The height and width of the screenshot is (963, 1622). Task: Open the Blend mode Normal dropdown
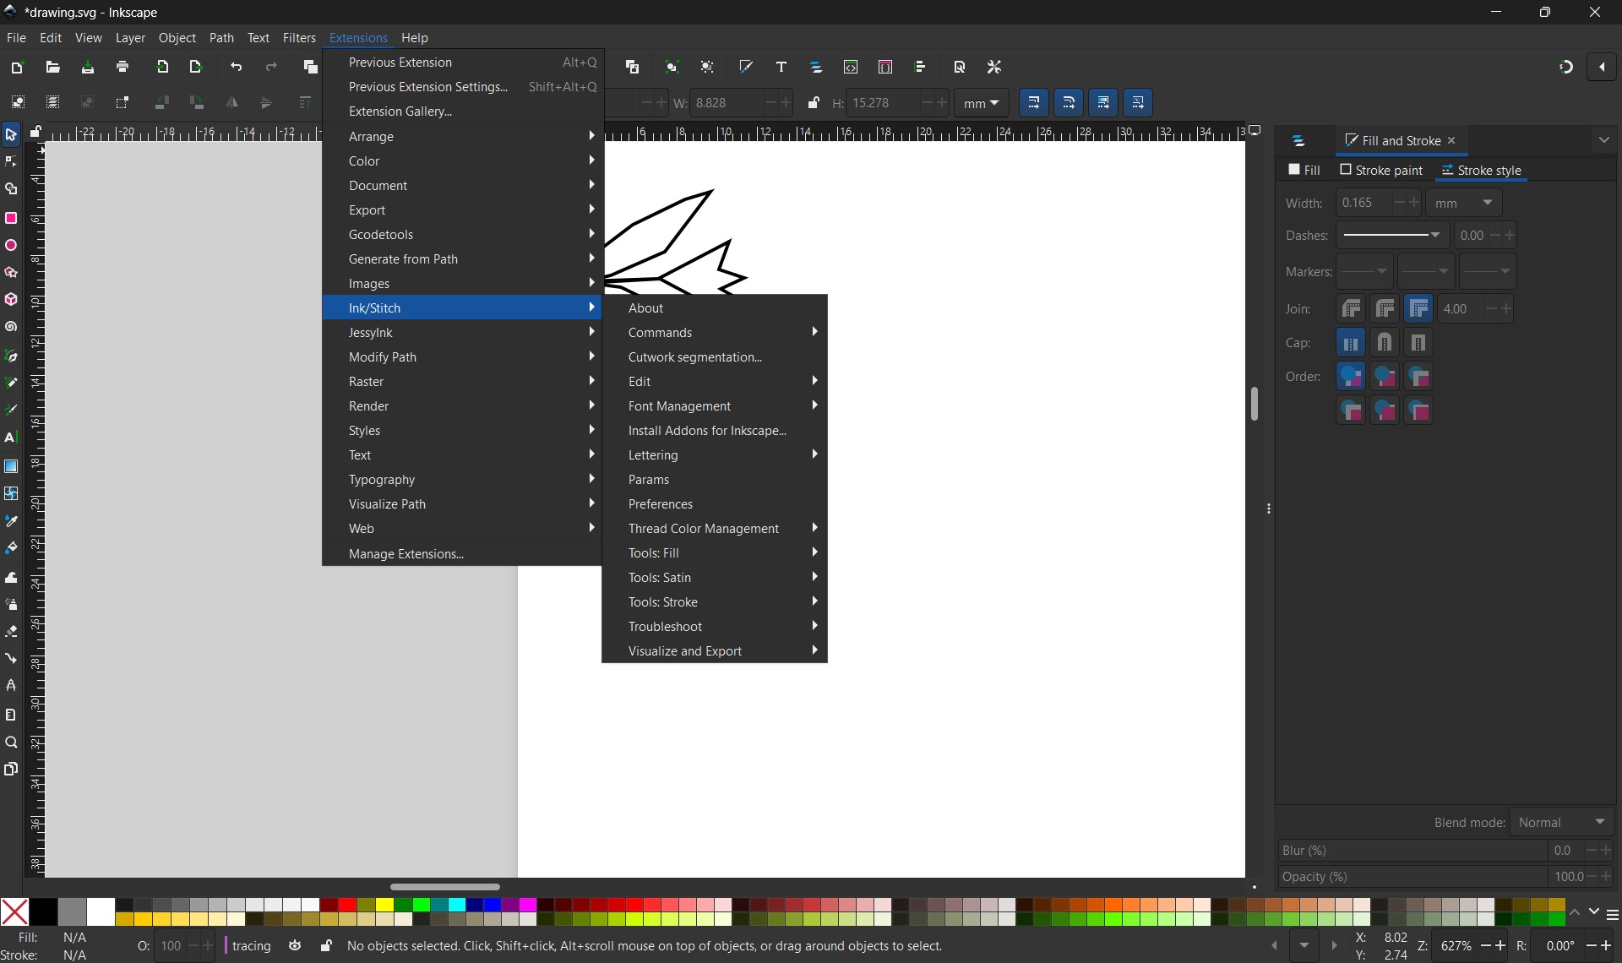[x=1562, y=822]
